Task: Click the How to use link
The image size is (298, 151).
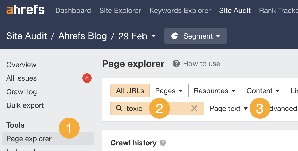Action: click(x=201, y=64)
